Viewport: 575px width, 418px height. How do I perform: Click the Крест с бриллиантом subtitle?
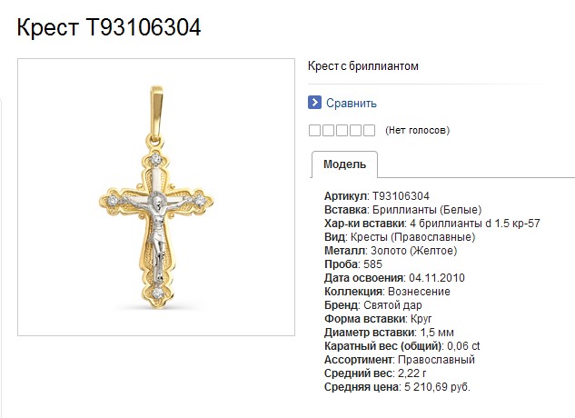(363, 66)
